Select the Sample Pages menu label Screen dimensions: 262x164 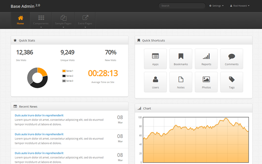63,24
